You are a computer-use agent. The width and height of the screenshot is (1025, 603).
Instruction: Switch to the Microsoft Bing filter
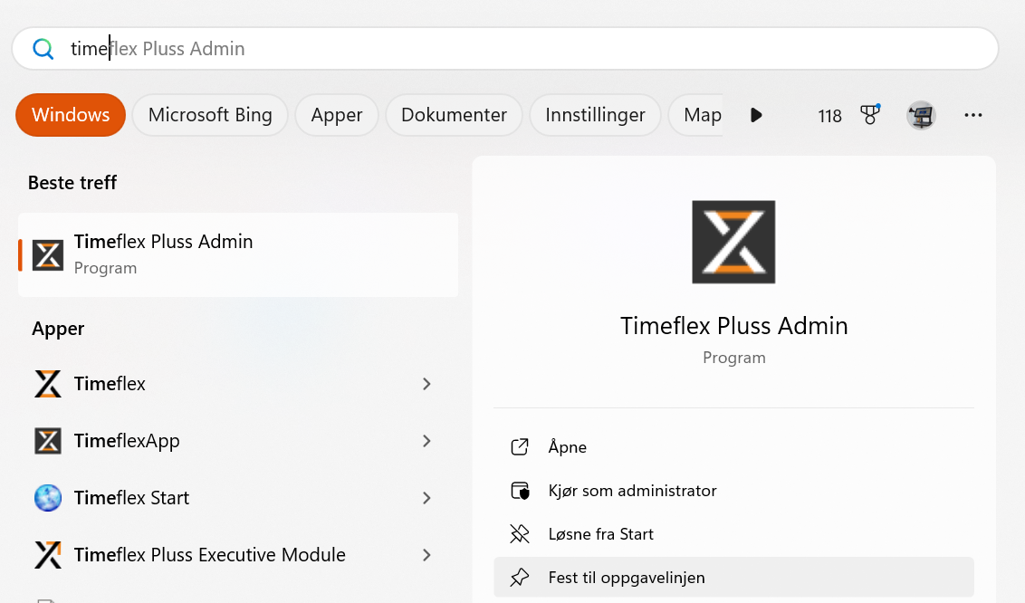(x=210, y=115)
